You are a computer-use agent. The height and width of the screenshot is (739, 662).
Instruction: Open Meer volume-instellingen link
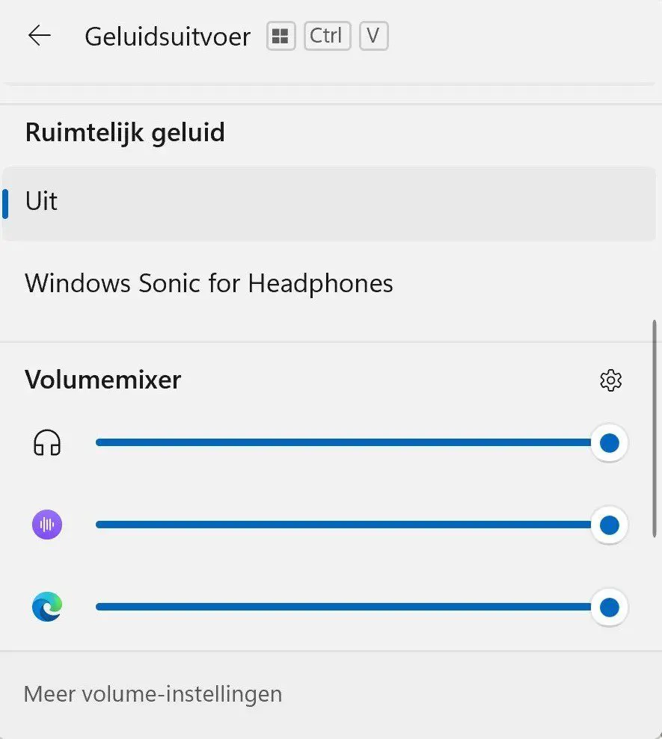point(153,694)
